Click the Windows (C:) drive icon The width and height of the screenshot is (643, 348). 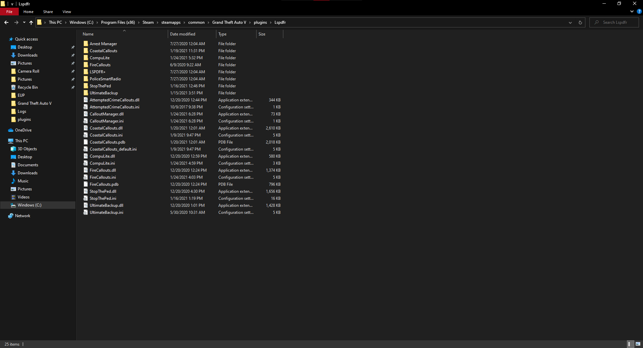pos(13,205)
